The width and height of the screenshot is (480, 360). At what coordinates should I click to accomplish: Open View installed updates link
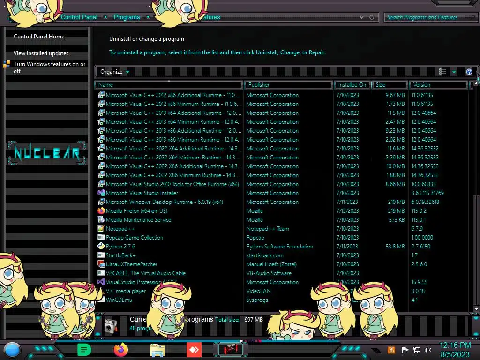coord(41,53)
